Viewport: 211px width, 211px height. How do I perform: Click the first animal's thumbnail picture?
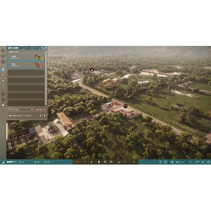pyautogui.click(x=39, y=57)
